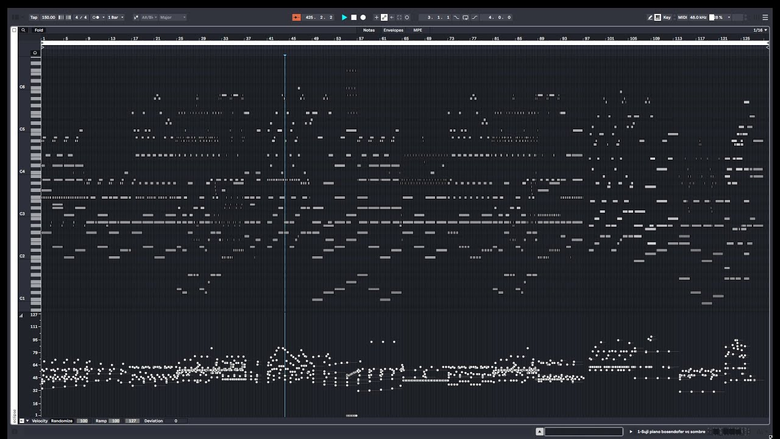Switch to the MPE tab
The width and height of the screenshot is (780, 439).
coord(417,30)
